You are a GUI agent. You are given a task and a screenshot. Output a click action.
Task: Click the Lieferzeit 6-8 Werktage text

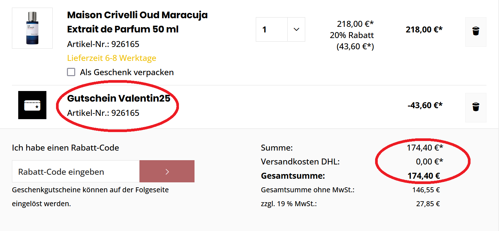(112, 58)
